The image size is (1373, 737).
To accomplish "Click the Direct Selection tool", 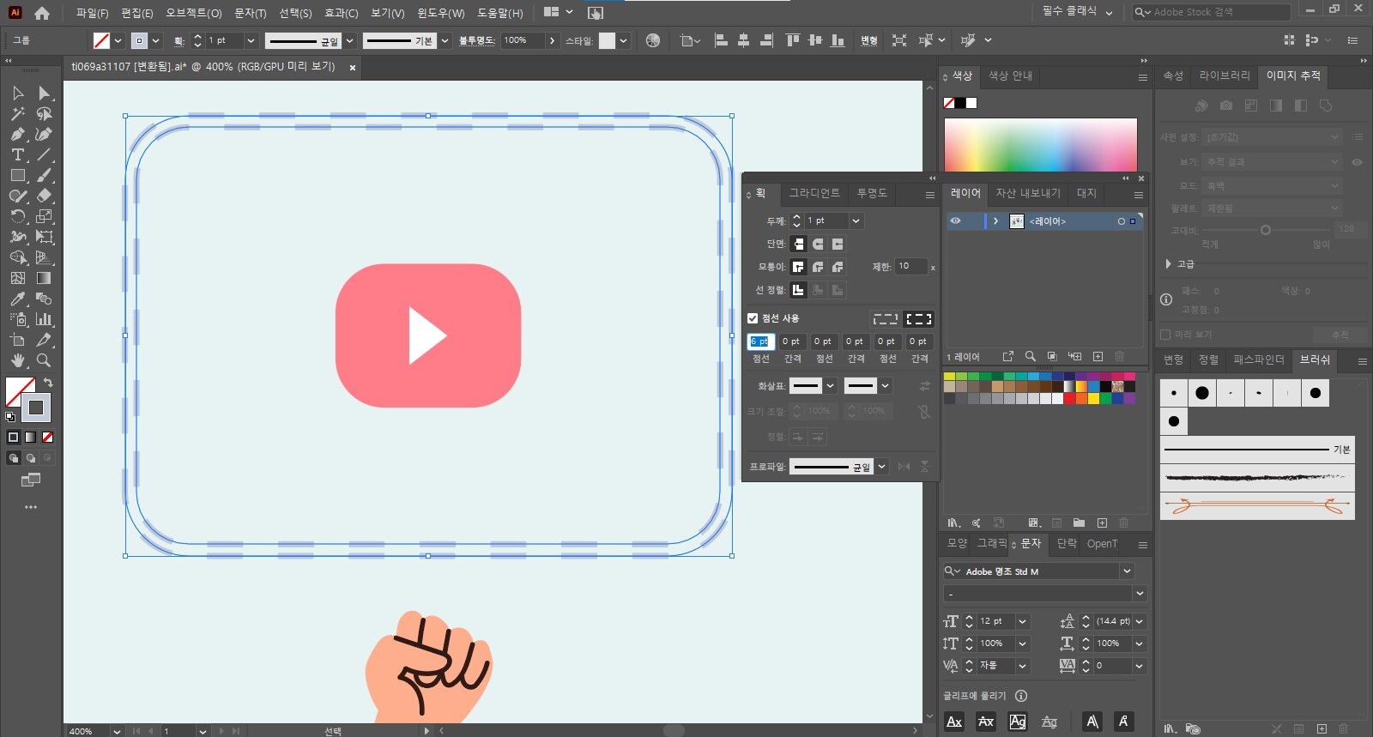I will pos(44,93).
